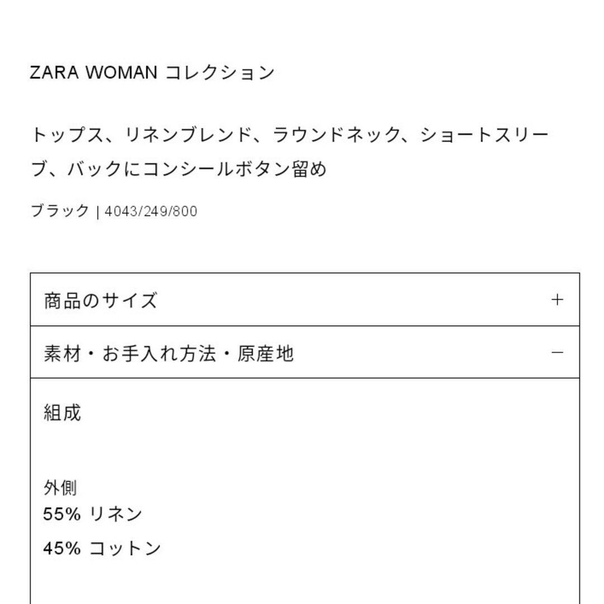Click the 55% percentage value
The height and width of the screenshot is (604, 604).
62,514
